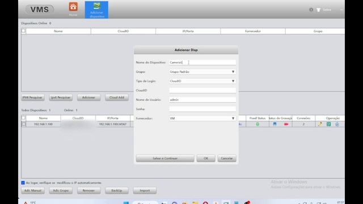Click the IP/Porta header in online devices
The height and width of the screenshot is (204, 363).
(x=188, y=31)
